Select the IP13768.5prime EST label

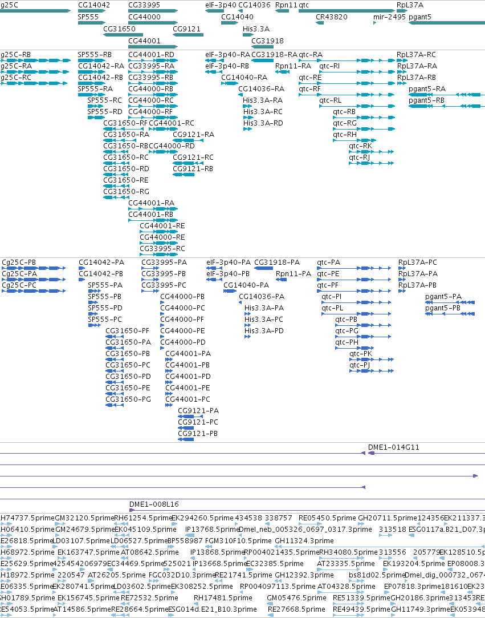[x=213, y=530]
